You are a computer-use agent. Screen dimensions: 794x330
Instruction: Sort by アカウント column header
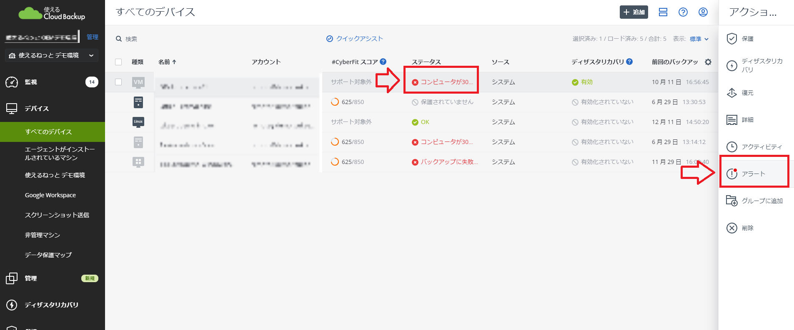[266, 62]
